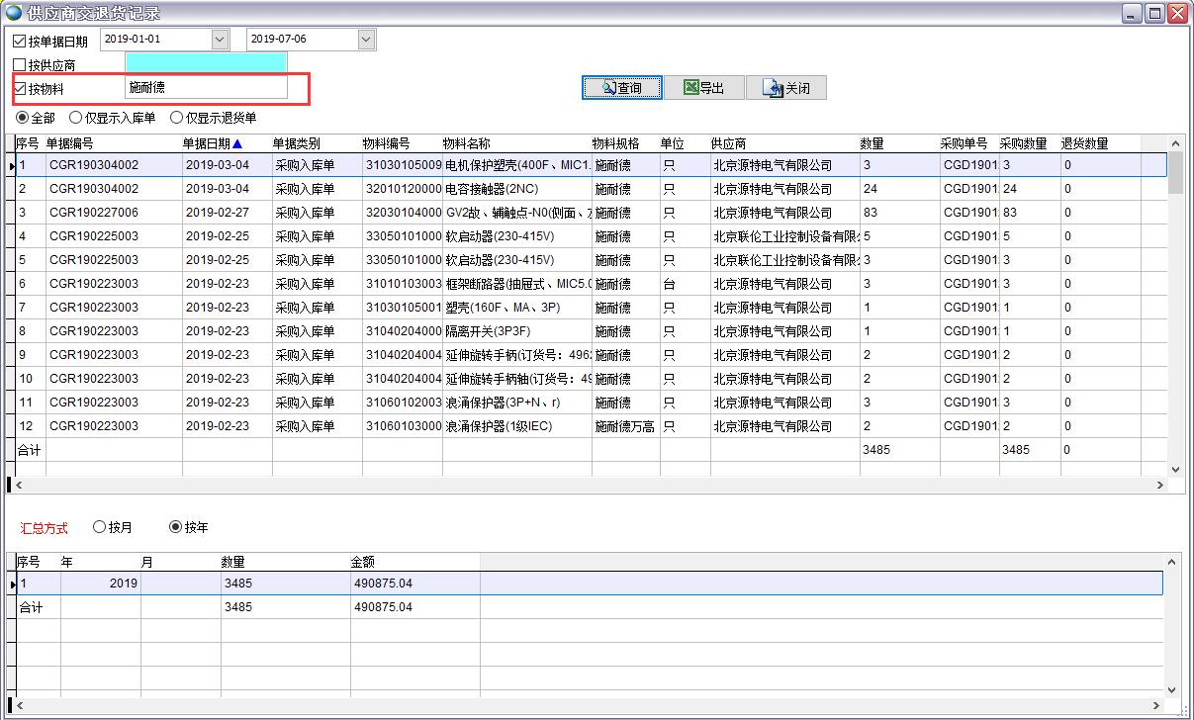Open the end date 2019-07-06 dropdown
The width and height of the screenshot is (1194, 720).
[367, 39]
